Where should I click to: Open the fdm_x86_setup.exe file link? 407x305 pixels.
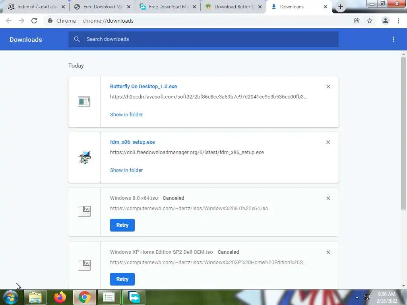pyautogui.click(x=132, y=142)
